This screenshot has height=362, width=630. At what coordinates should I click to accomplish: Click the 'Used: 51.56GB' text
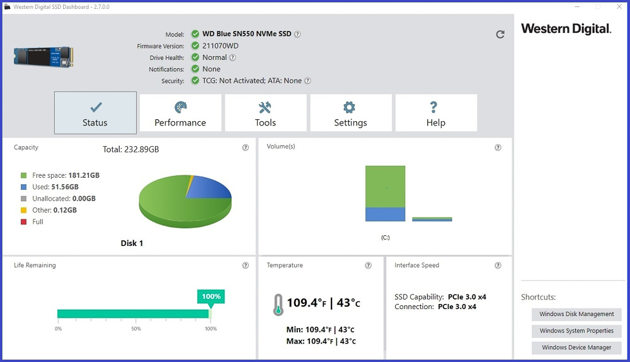pos(55,187)
